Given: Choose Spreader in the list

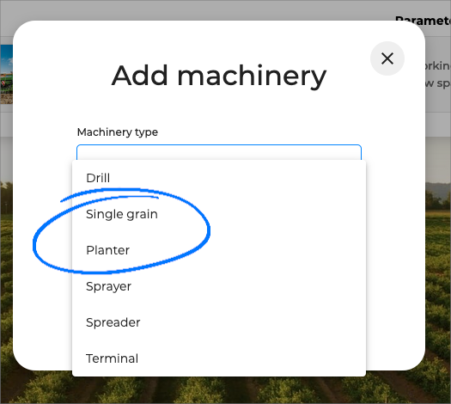Looking at the screenshot, I should point(219,322).
